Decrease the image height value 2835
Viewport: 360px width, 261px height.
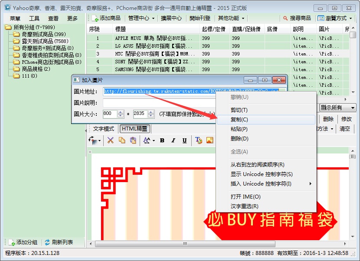coord(151,116)
